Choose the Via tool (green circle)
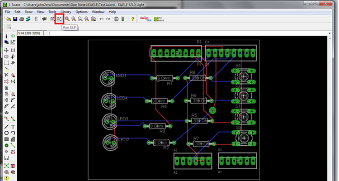 click(6, 146)
